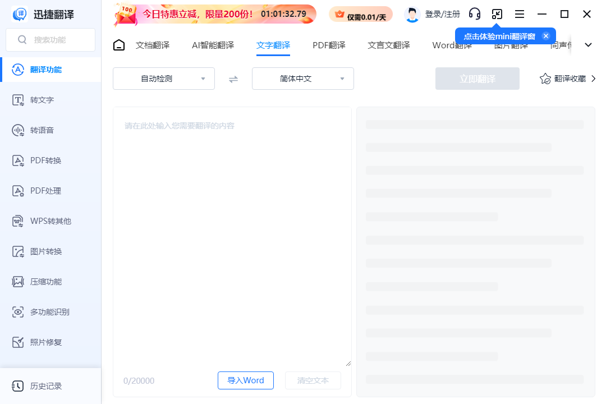This screenshot has height=404, width=606.
Task: Open 照片修复 in the sidebar
Action: click(50, 342)
